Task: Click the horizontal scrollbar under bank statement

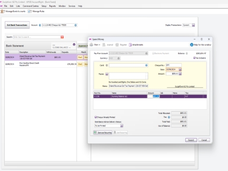Action: click(x=100, y=163)
